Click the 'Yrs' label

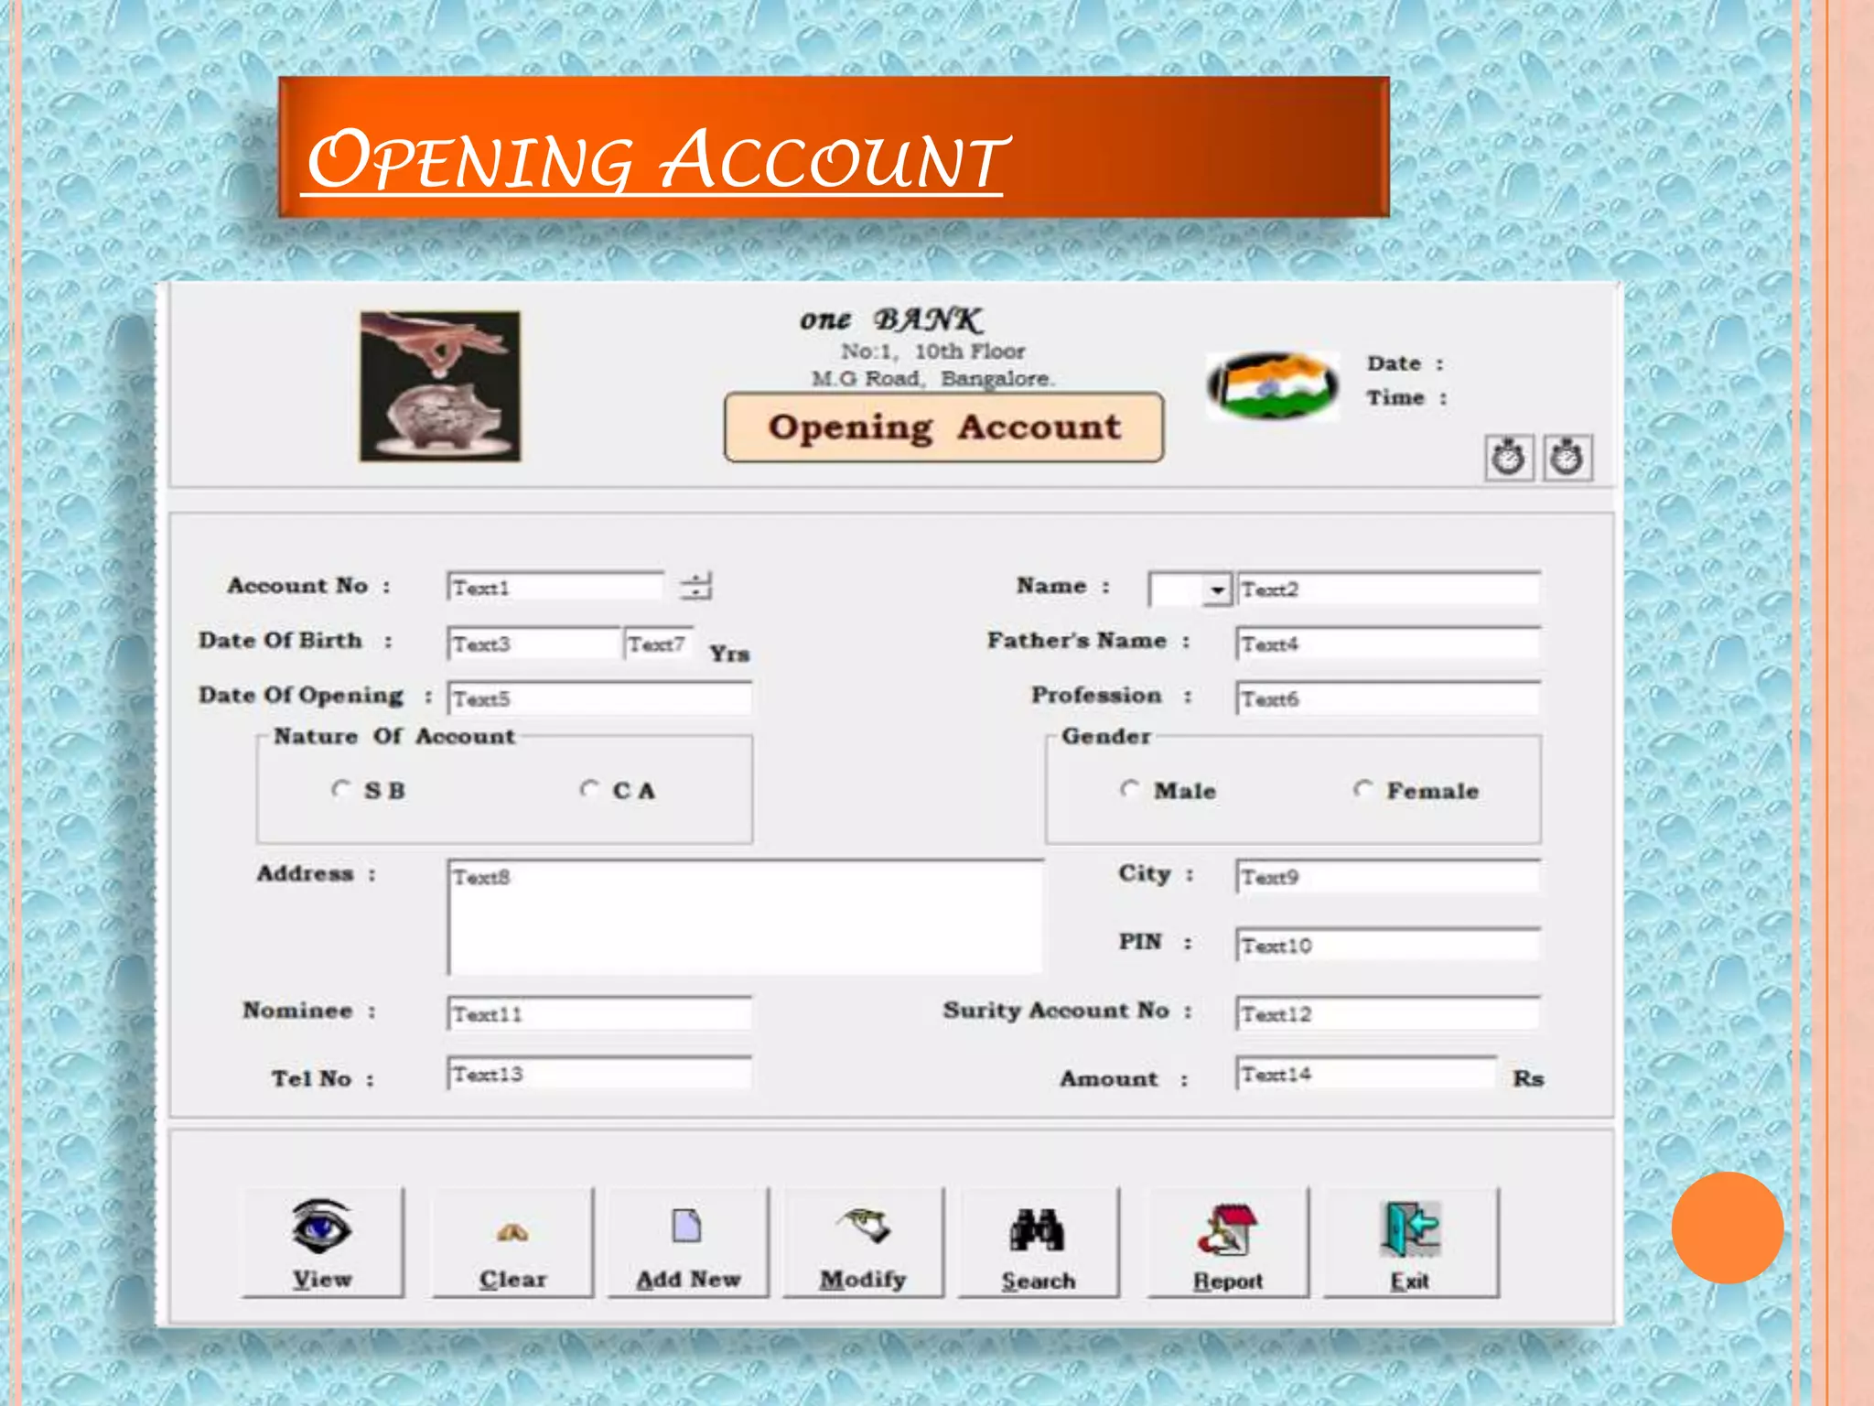[729, 654]
